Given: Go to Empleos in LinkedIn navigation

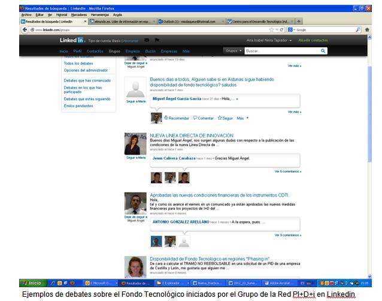Looking at the screenshot, I should [132, 51].
